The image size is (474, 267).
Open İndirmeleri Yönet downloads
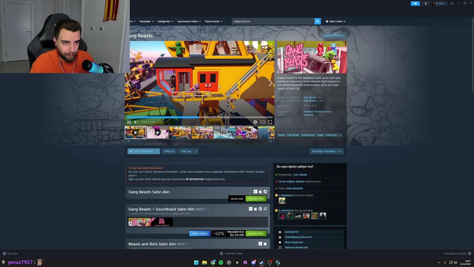point(231,254)
